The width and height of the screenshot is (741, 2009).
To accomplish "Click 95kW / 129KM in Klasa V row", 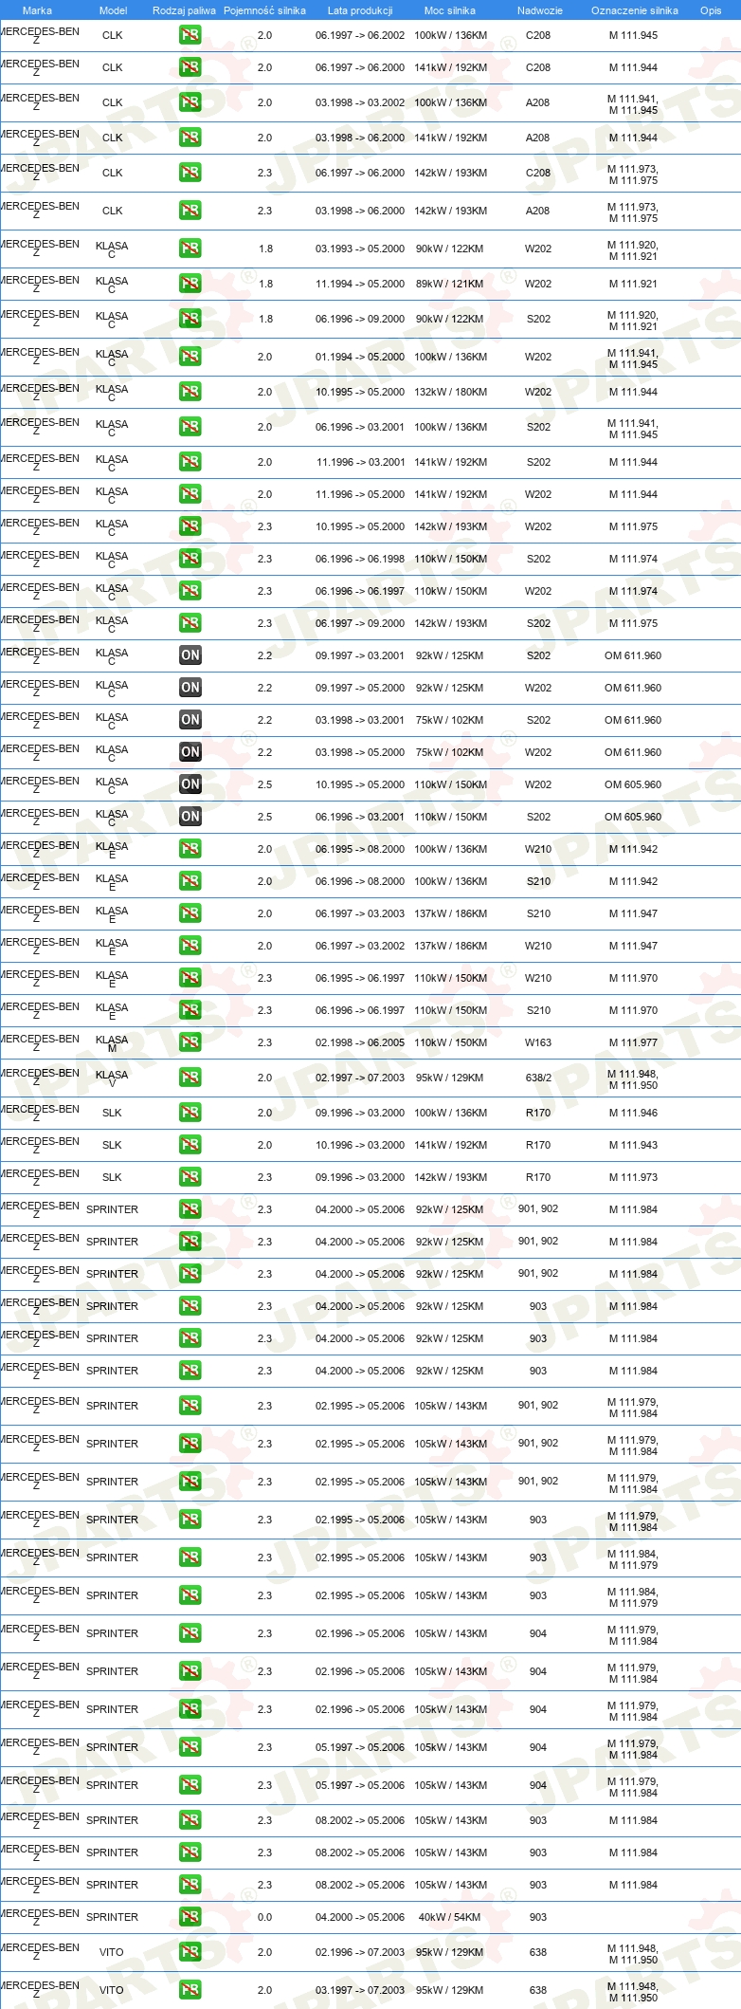I will tap(450, 1078).
